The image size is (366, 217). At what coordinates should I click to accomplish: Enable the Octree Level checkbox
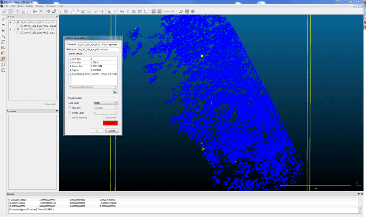point(70,113)
